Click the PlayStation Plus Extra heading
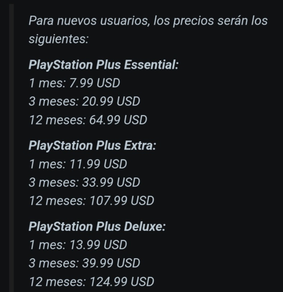The width and height of the screenshot is (283, 292). click(x=92, y=146)
